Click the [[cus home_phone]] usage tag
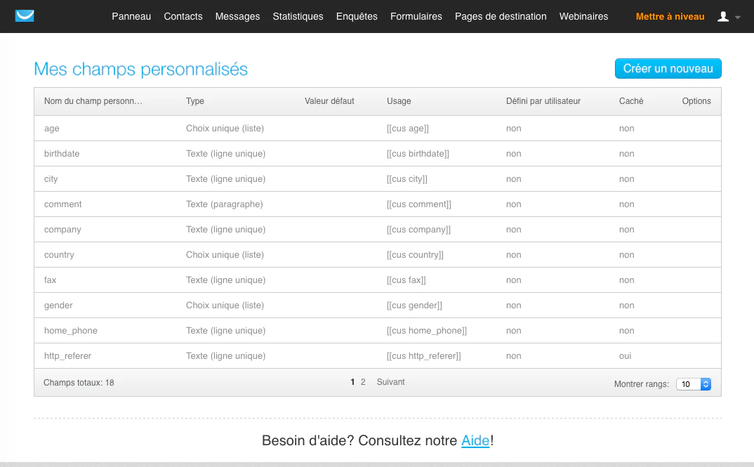754x467 pixels. coord(427,331)
